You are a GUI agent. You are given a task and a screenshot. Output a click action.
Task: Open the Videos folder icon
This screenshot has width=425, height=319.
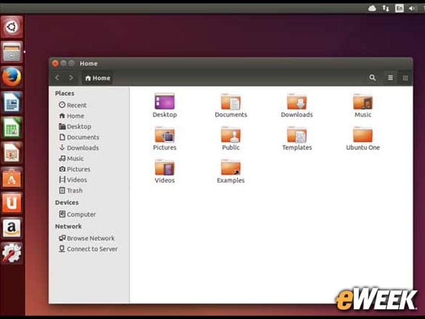165,171
